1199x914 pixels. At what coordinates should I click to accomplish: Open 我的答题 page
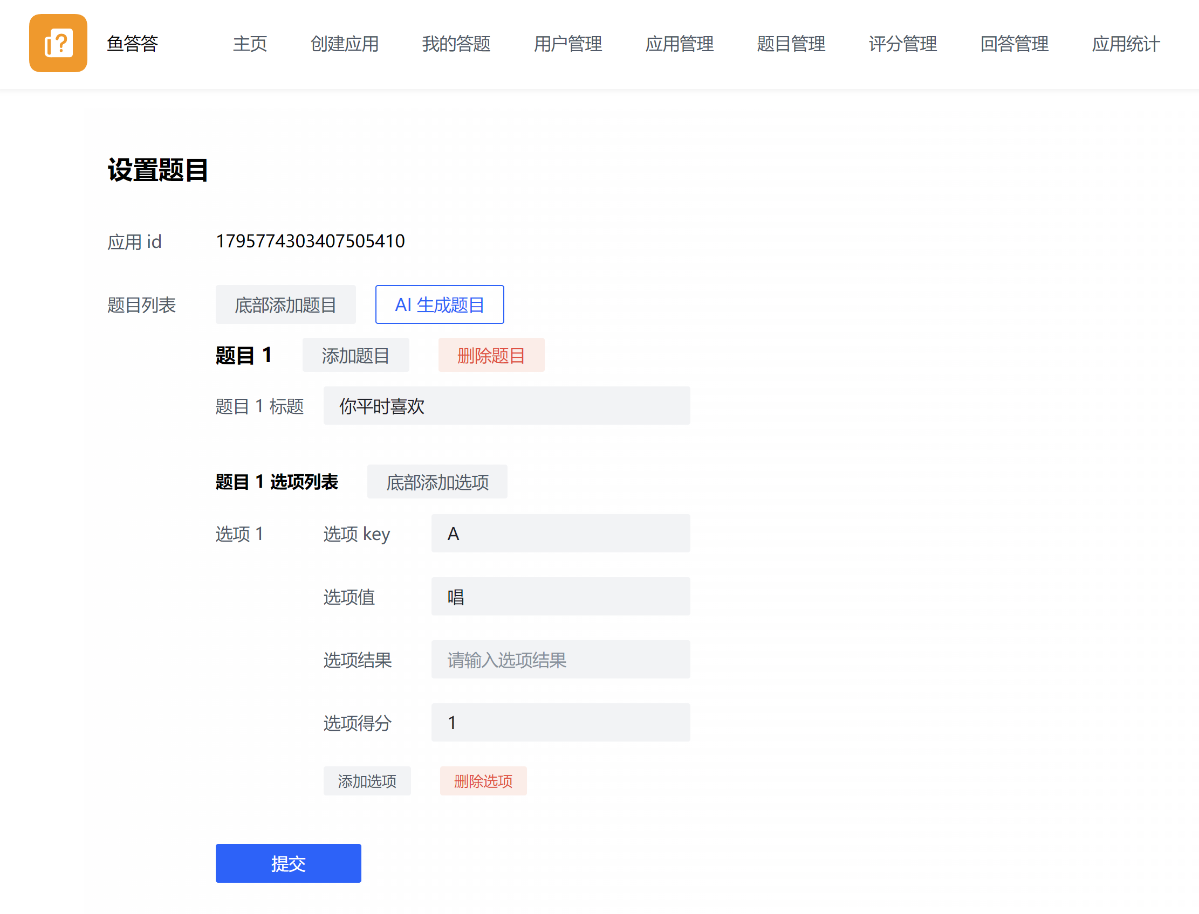pyautogui.click(x=456, y=44)
